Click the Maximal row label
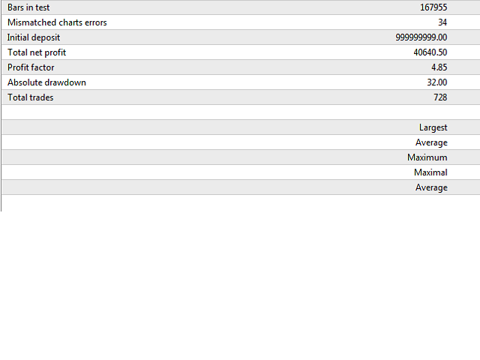Screen dimensions: 480x360 click(x=430, y=172)
